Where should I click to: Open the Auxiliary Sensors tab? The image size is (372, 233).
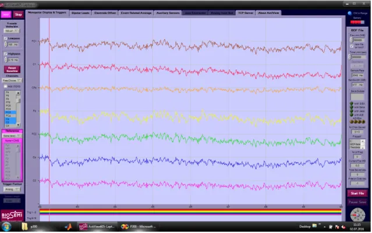click(168, 13)
